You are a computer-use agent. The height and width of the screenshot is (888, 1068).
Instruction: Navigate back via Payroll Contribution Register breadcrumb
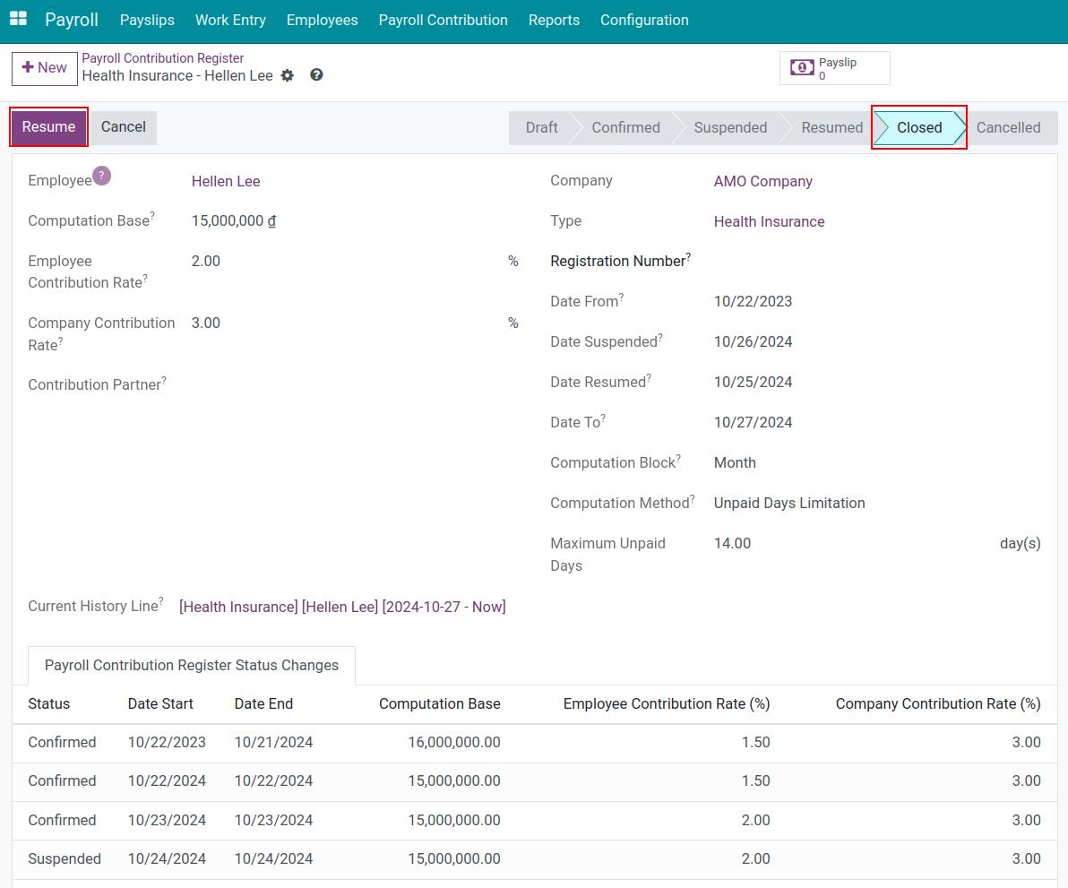[162, 57]
